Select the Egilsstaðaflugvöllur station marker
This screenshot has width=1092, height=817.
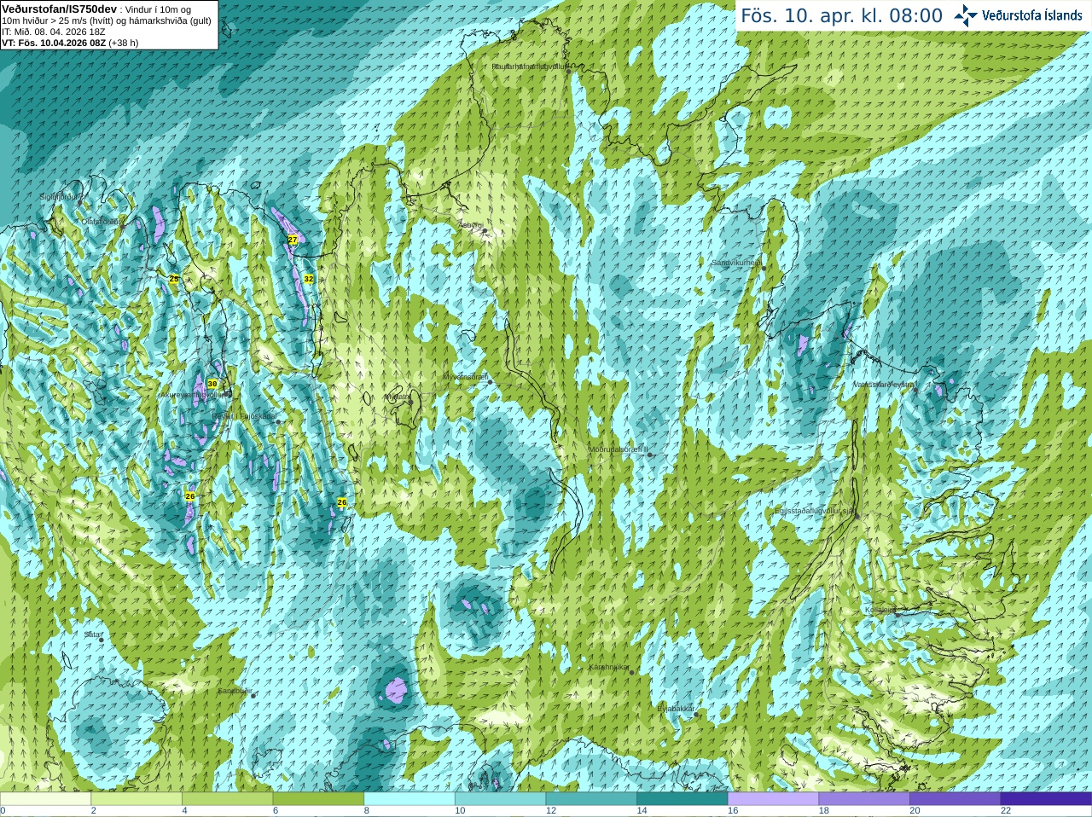(x=857, y=516)
